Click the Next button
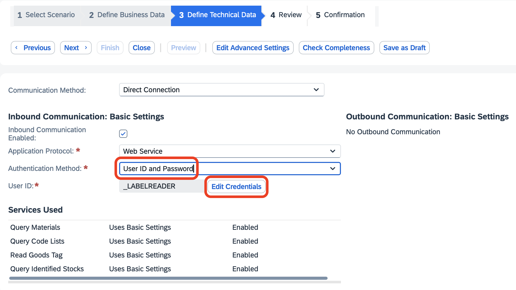 pyautogui.click(x=75, y=48)
